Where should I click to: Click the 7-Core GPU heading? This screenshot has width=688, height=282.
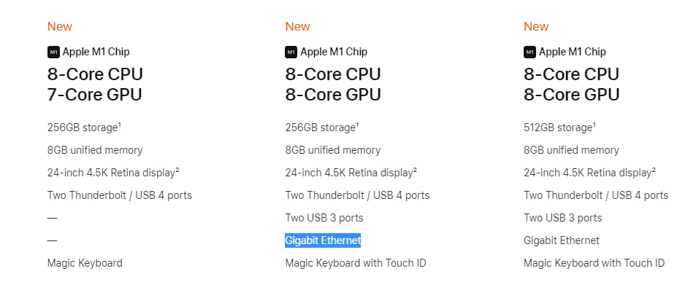click(95, 95)
